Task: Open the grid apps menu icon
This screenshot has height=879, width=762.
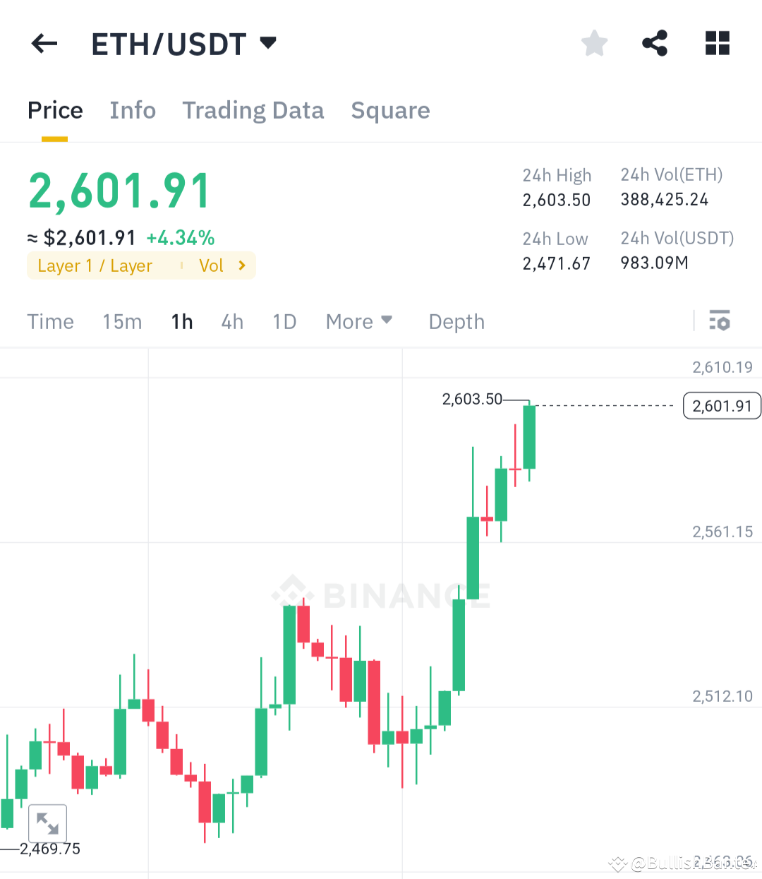Action: tap(717, 43)
